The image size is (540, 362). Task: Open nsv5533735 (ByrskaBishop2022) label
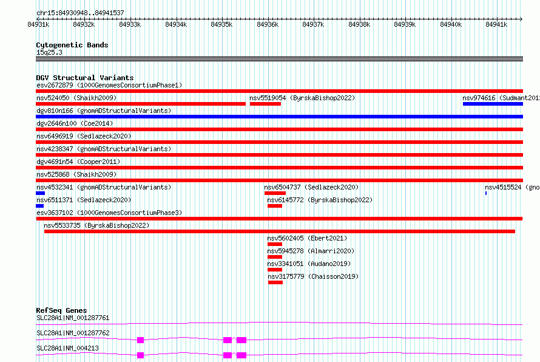click(96, 225)
